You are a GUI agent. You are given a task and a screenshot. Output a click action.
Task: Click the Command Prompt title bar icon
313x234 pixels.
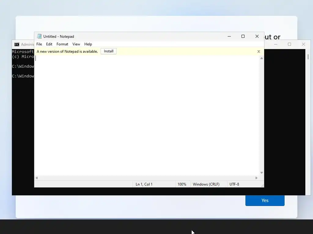(17, 44)
